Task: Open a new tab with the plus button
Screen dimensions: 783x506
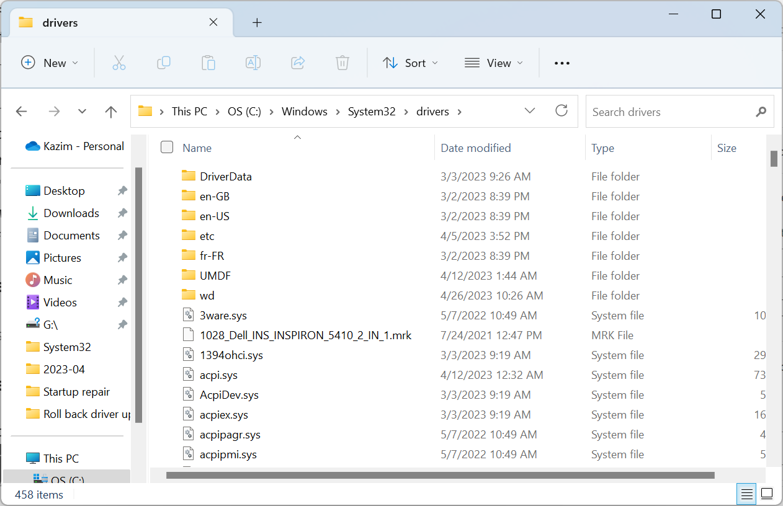Action: [257, 22]
